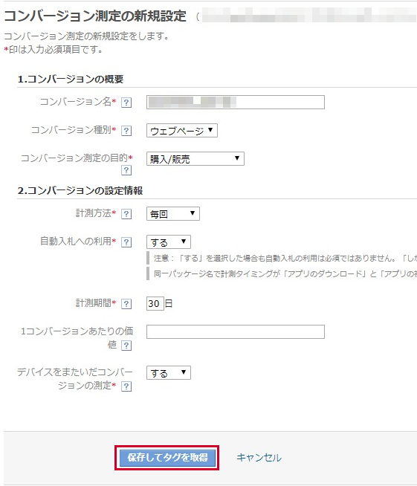Click help icon beside コンバージョン種別
Image resolution: width=417 pixels, height=486 pixels.
tap(126, 131)
